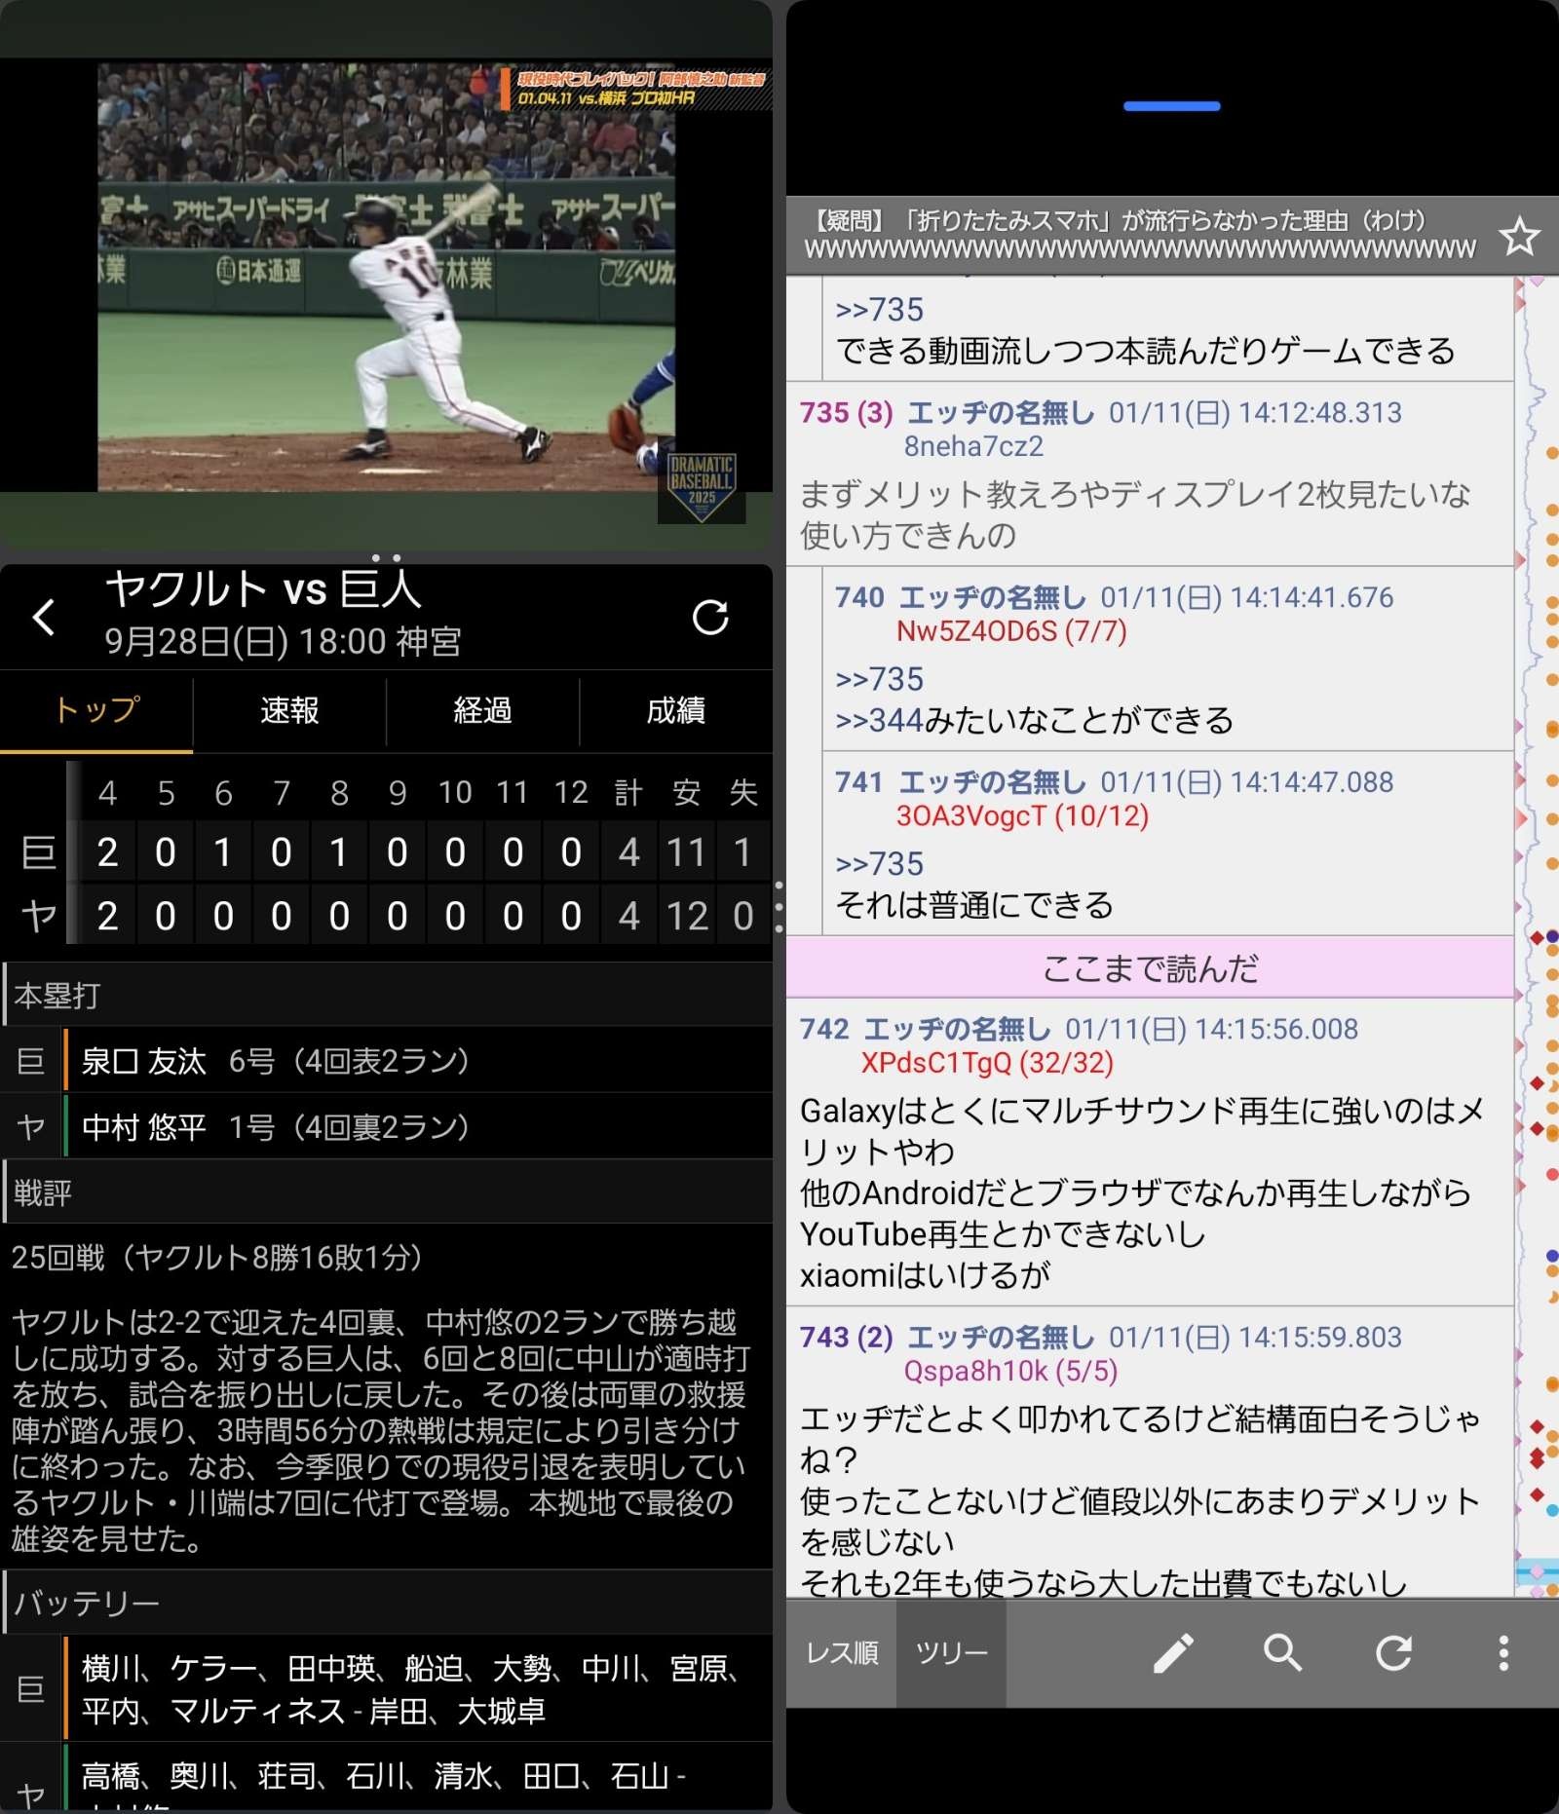Open the 成績 tab

coord(675,710)
